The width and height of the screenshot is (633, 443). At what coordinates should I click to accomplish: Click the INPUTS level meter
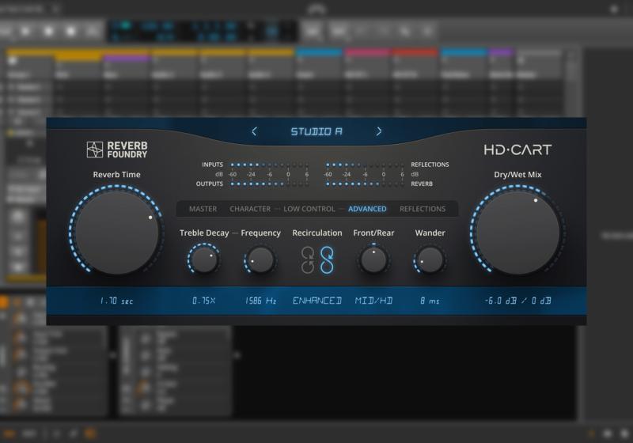[269, 165]
